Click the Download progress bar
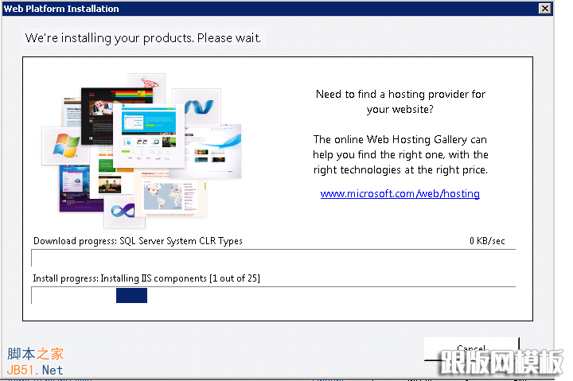This screenshot has width=573, height=381. [273, 258]
